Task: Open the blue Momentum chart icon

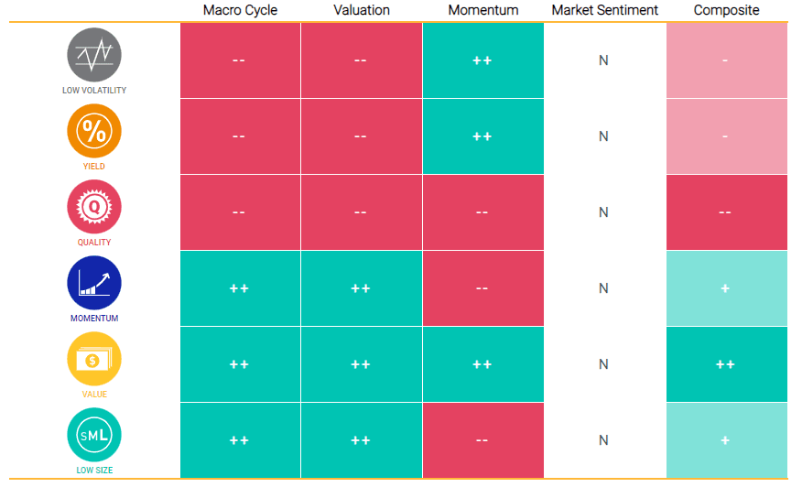Action: pyautogui.click(x=93, y=283)
